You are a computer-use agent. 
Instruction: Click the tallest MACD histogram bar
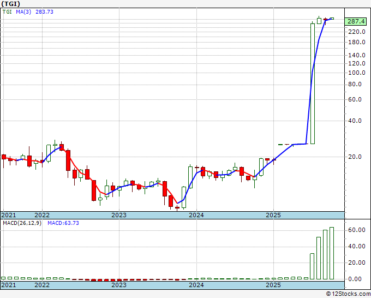click(332, 253)
